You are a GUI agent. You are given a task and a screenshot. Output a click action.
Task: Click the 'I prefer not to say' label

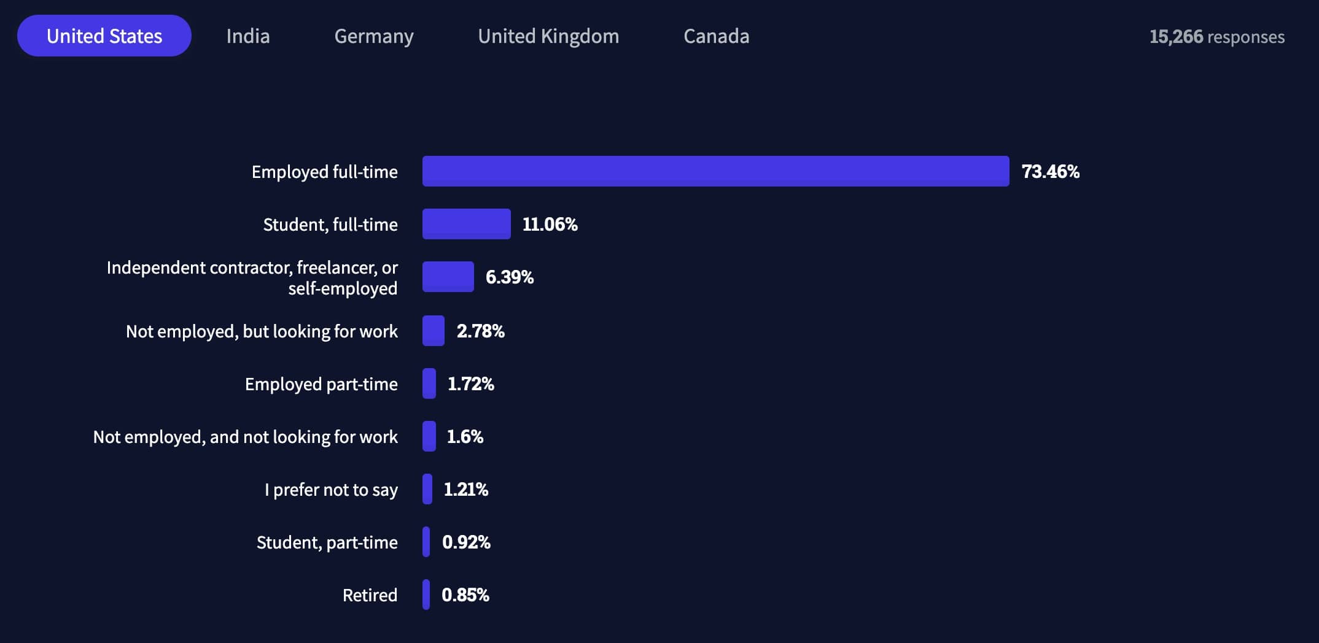coord(331,490)
